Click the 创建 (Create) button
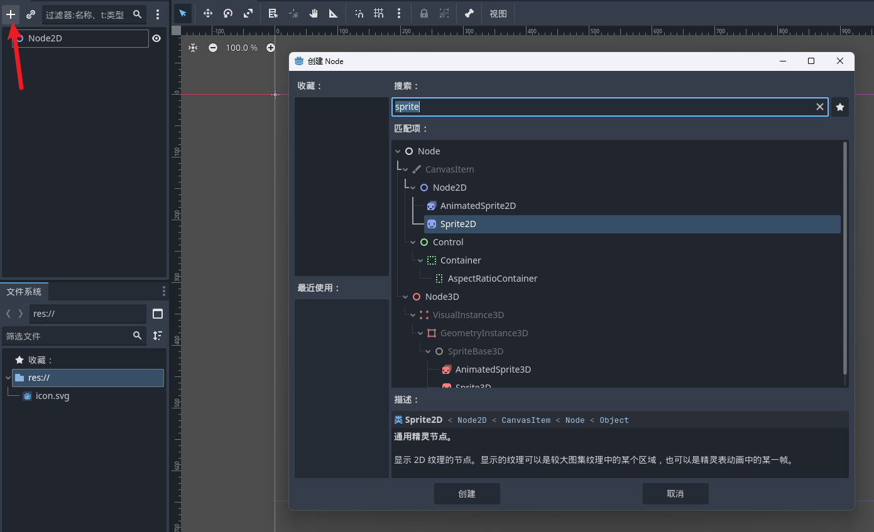The width and height of the screenshot is (874, 532). [467, 494]
